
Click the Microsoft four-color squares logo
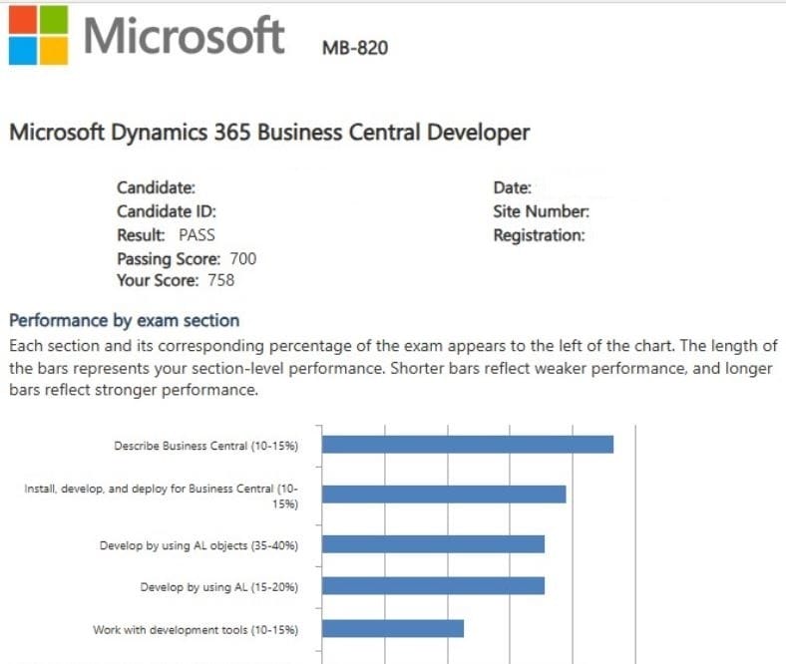coord(36,35)
